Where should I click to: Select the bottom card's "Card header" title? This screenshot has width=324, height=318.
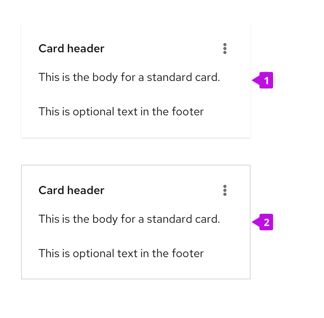tap(71, 191)
